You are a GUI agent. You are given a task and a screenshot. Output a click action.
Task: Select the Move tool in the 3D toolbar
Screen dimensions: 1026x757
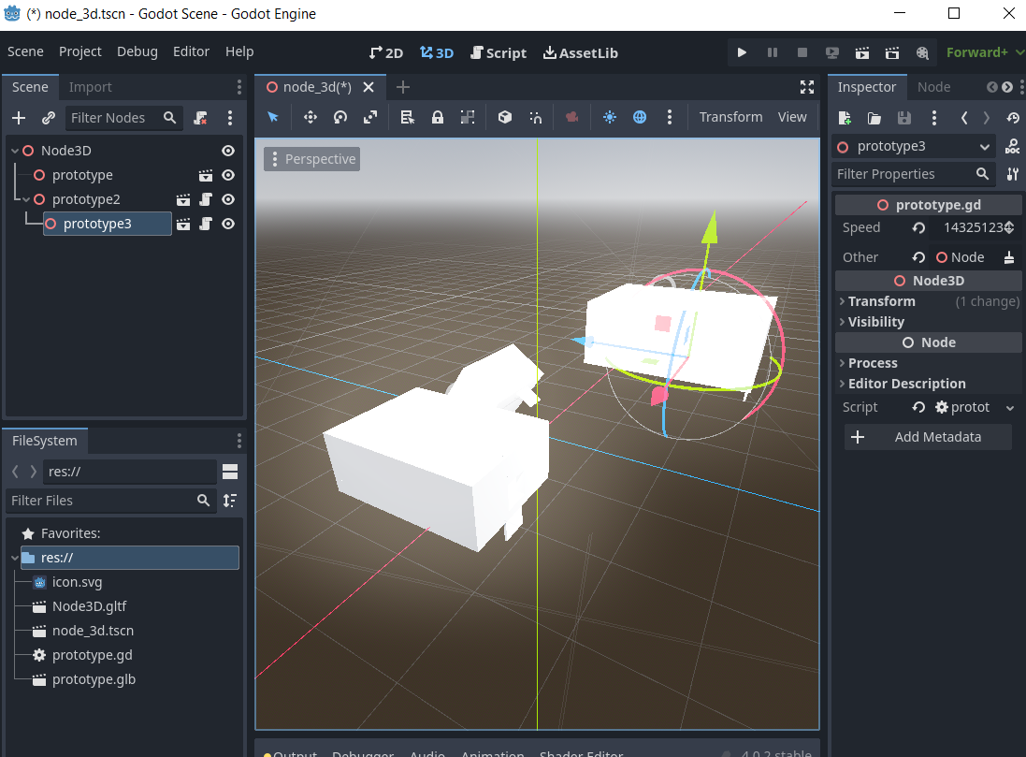point(309,117)
